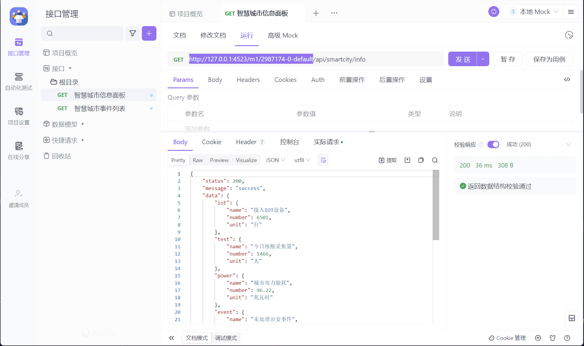Go to 接口管理 in sidebar
Image resolution: width=584 pixels, height=346 pixels.
19,47
